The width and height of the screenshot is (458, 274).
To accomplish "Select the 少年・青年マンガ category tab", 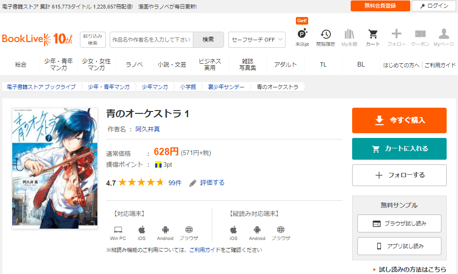I will pyautogui.click(x=59, y=65).
